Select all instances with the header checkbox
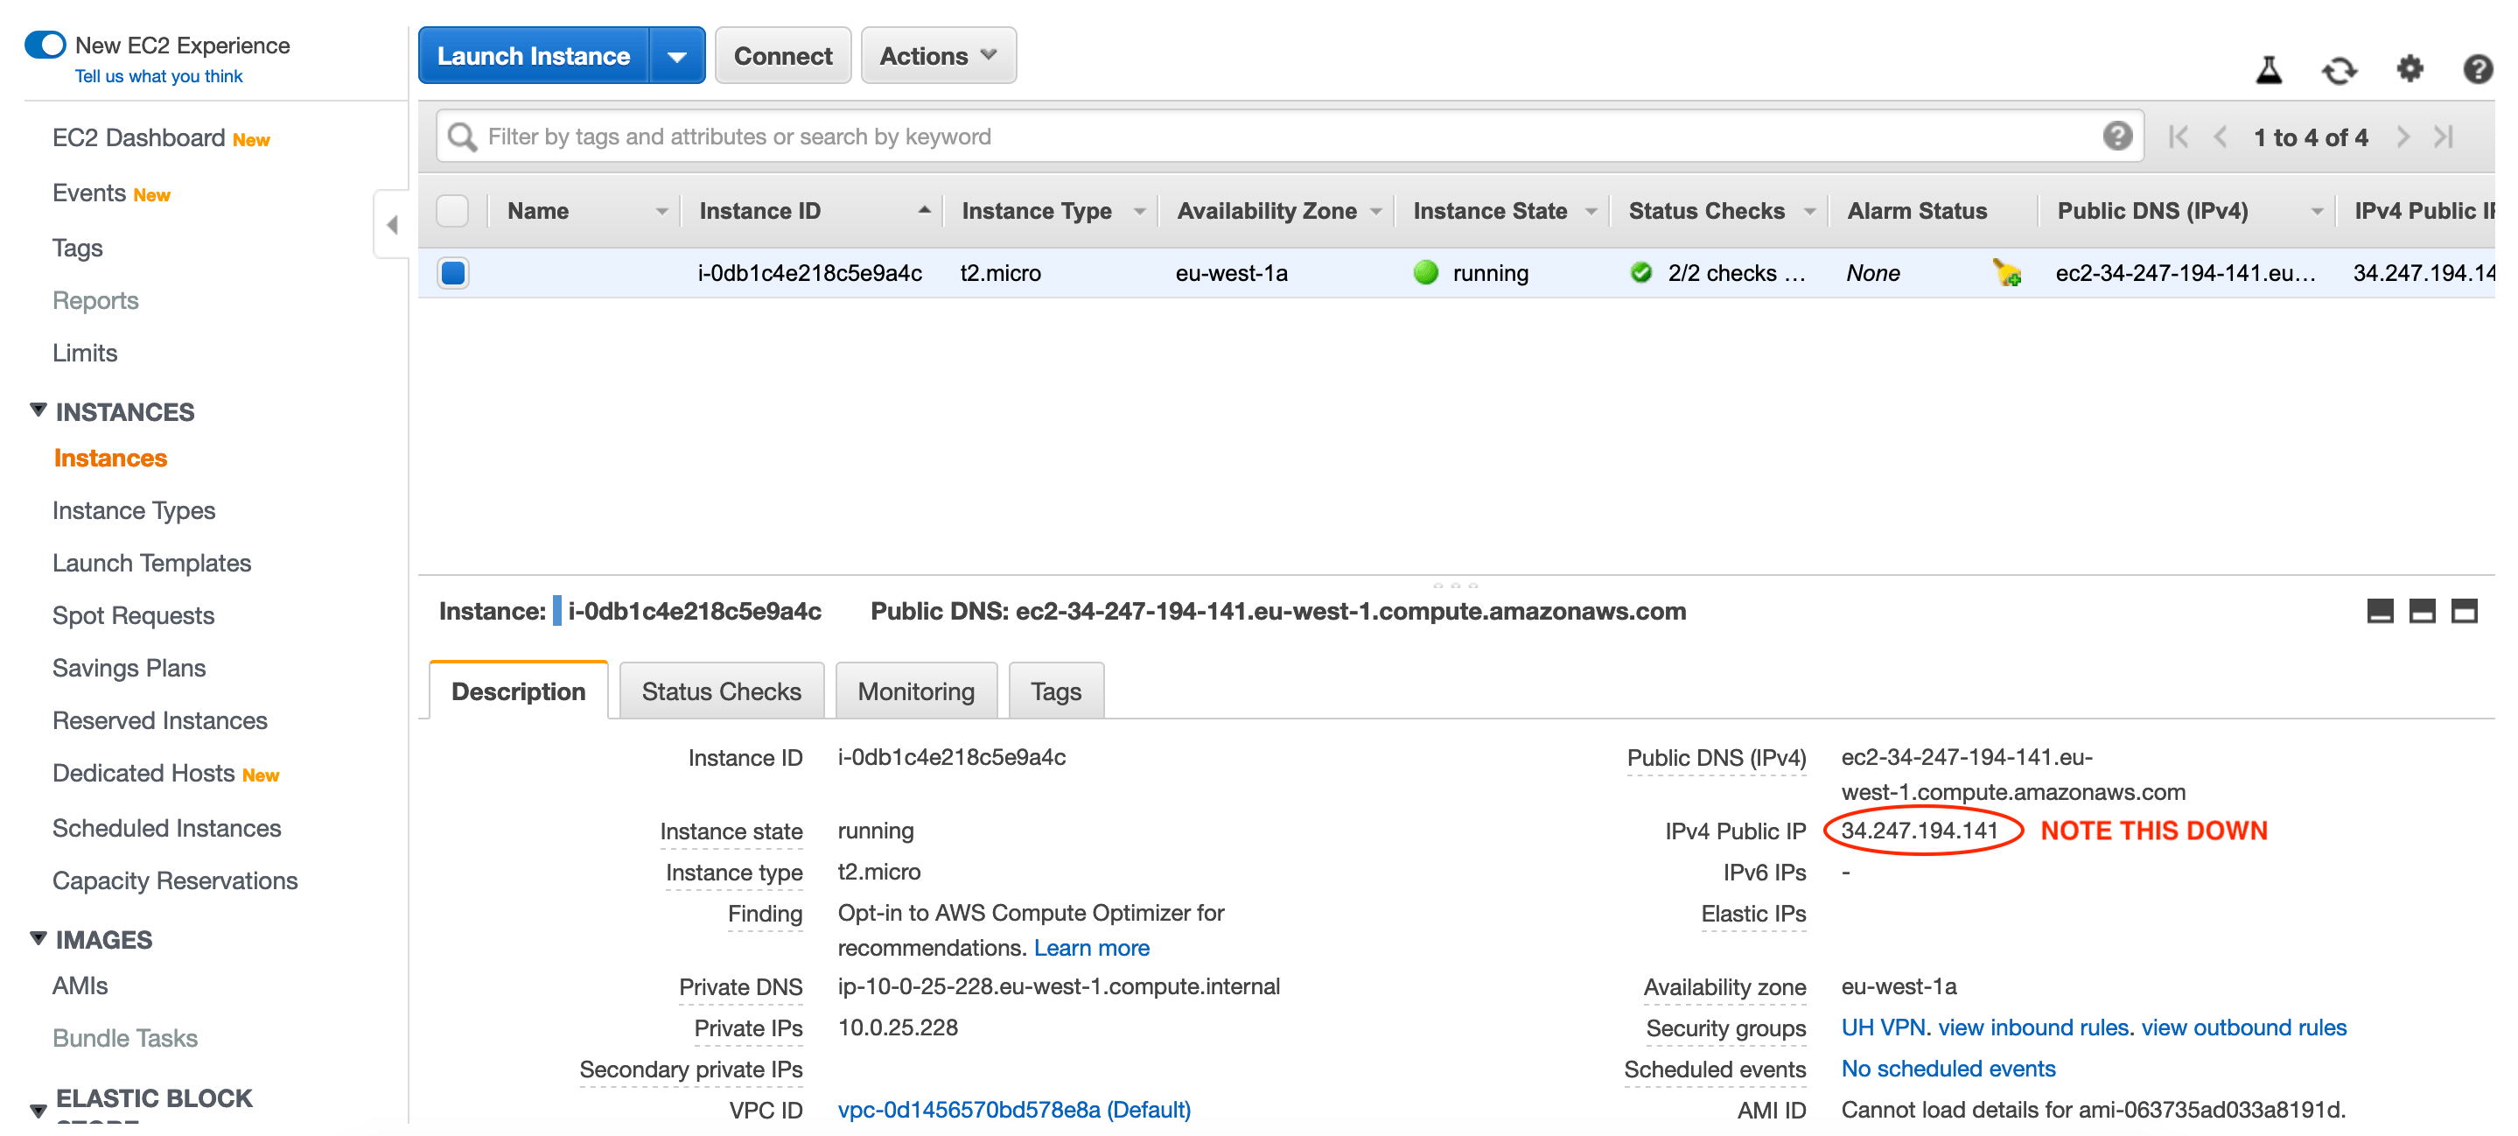This screenshot has height=1136, width=2518. (452, 210)
